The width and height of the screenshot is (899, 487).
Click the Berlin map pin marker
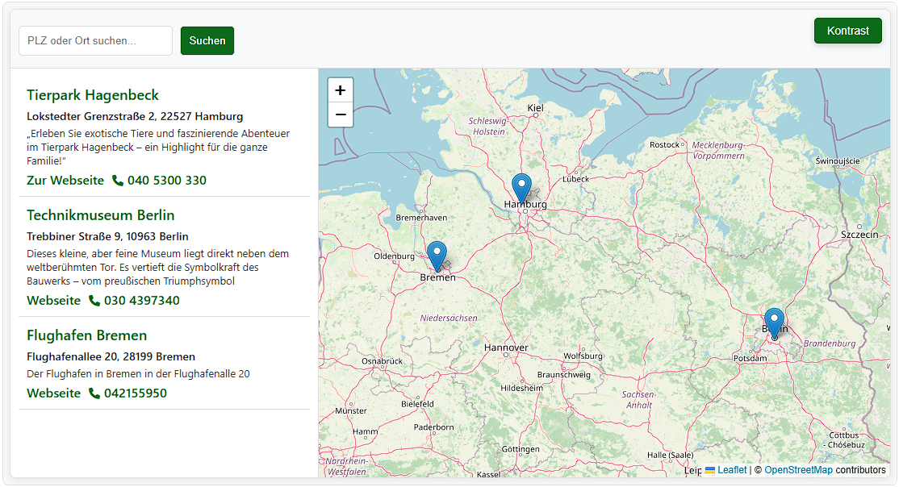[774, 322]
